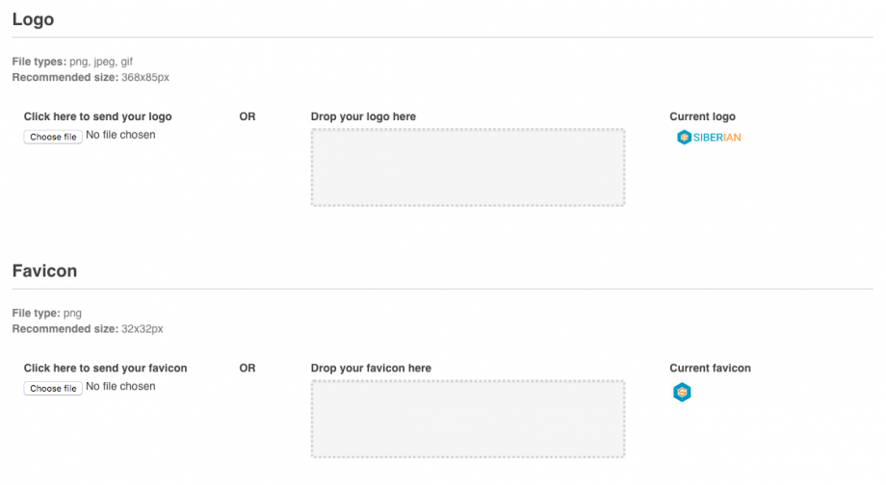Click the Siberian hexagon icon in current logo
This screenshot has height=485, width=886.
pyautogui.click(x=684, y=138)
